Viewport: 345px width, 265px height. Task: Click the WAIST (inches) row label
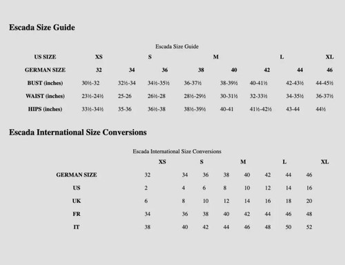coord(45,96)
